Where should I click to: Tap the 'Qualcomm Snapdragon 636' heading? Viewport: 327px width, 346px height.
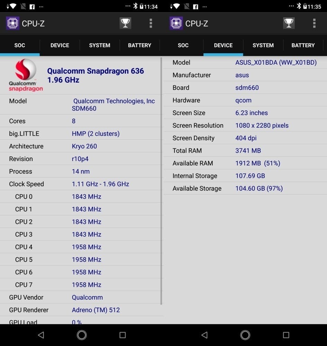95,71
